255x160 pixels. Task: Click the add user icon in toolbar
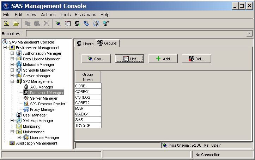tap(77, 24)
